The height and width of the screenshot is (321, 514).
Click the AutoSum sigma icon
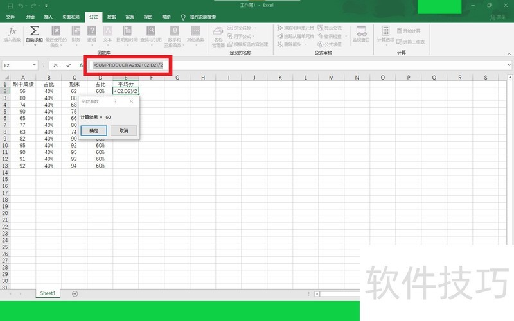click(x=34, y=31)
